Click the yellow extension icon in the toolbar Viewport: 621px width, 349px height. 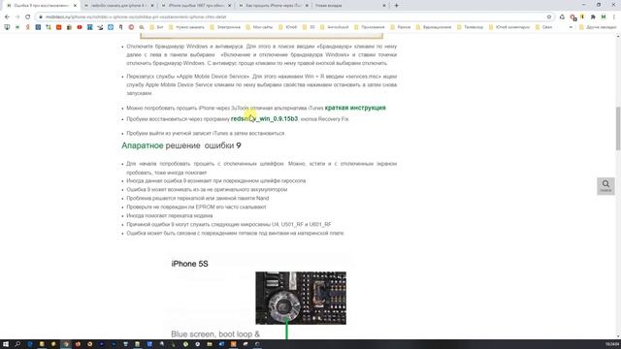(582, 17)
